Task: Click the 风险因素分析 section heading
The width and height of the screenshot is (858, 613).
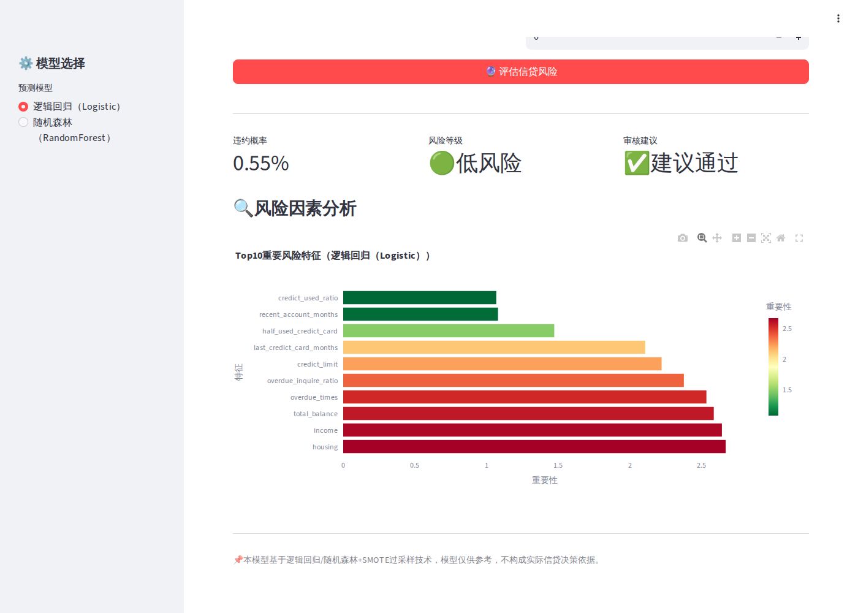Action: click(295, 208)
